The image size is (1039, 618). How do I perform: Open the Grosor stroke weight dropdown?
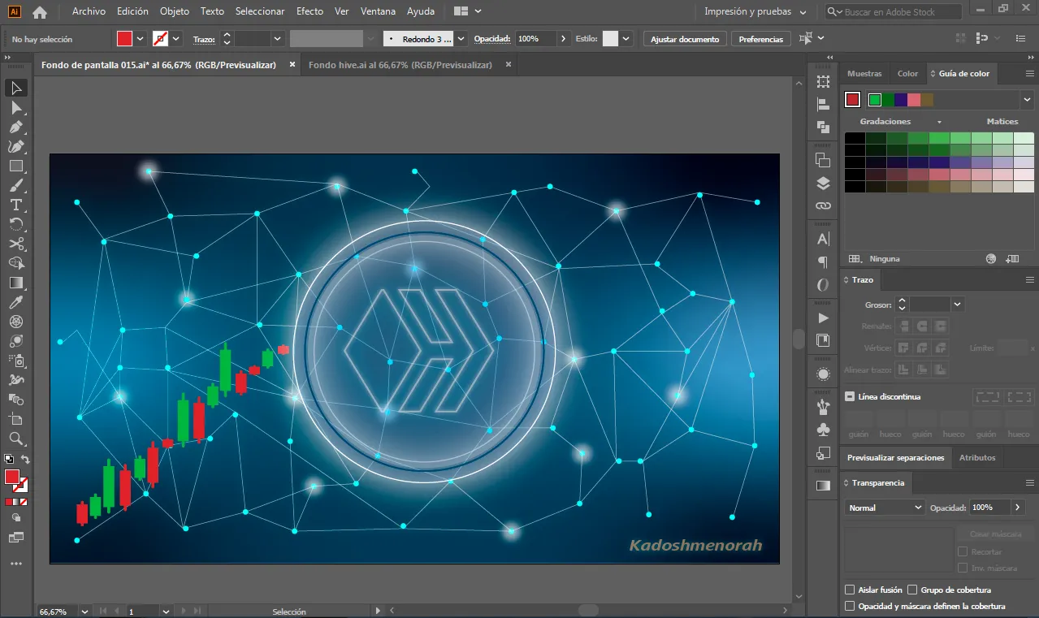[x=957, y=305]
